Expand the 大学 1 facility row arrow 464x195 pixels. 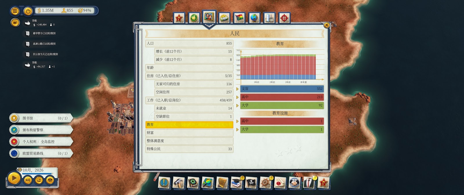pos(238,129)
